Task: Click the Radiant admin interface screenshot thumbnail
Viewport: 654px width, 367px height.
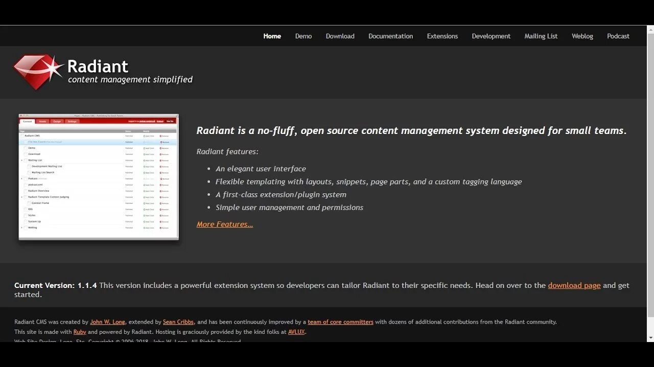Action: click(x=99, y=177)
